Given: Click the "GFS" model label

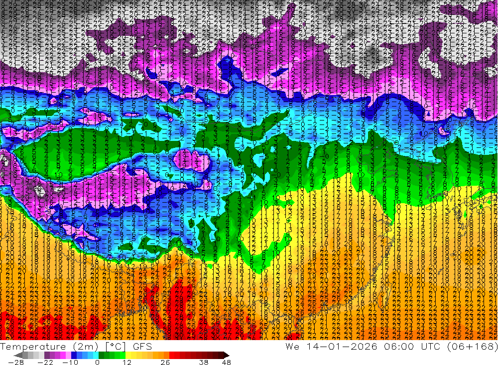Looking at the screenshot, I should (142, 347).
